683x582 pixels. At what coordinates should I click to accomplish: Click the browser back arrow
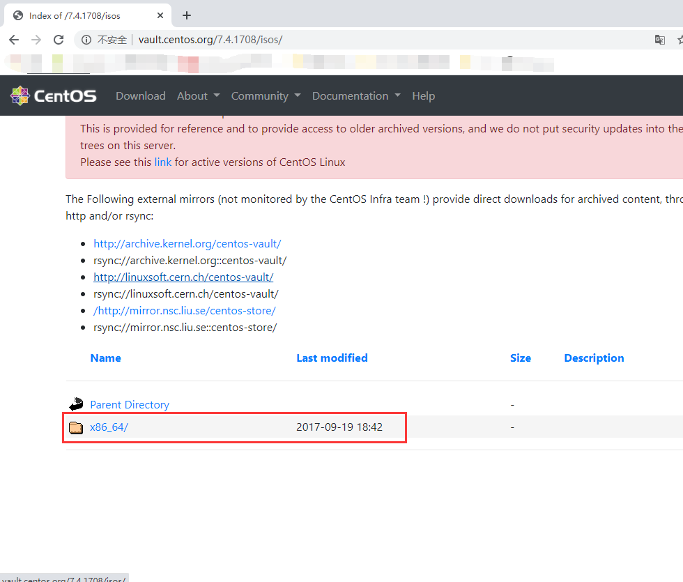pos(14,40)
